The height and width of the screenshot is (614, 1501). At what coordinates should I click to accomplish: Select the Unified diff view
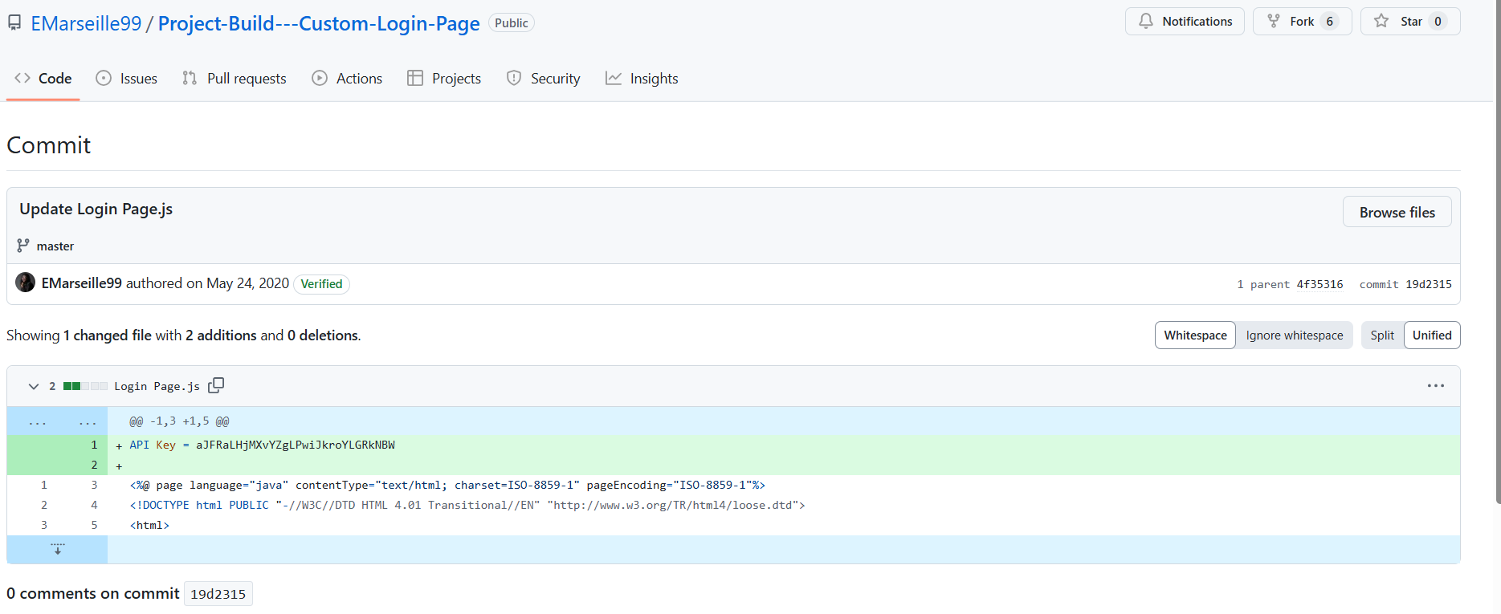point(1431,335)
